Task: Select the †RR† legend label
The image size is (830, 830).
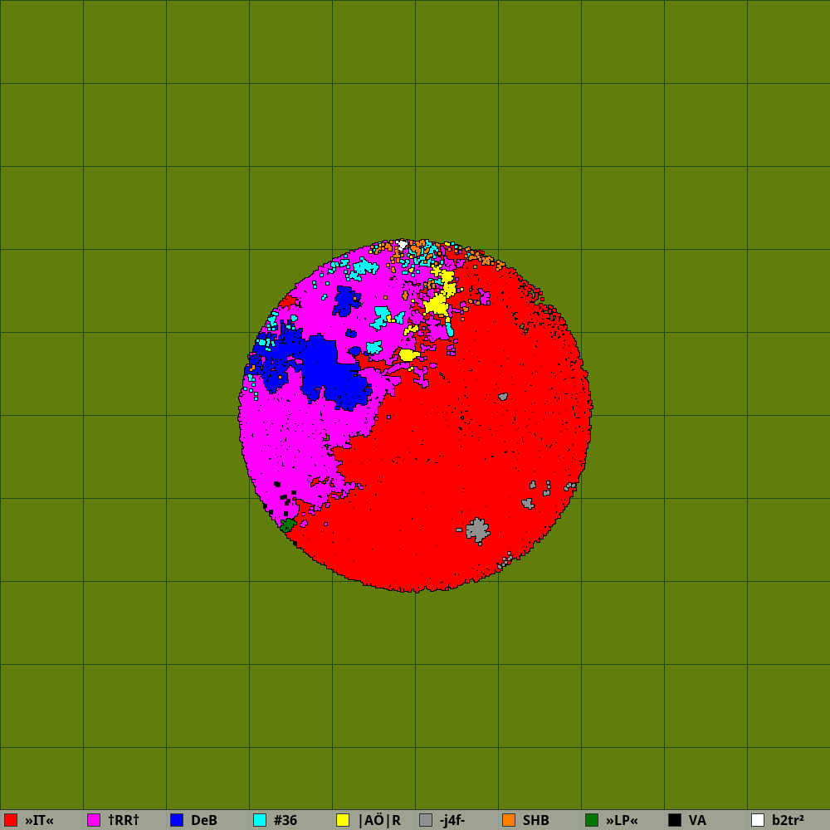Action: [124, 821]
